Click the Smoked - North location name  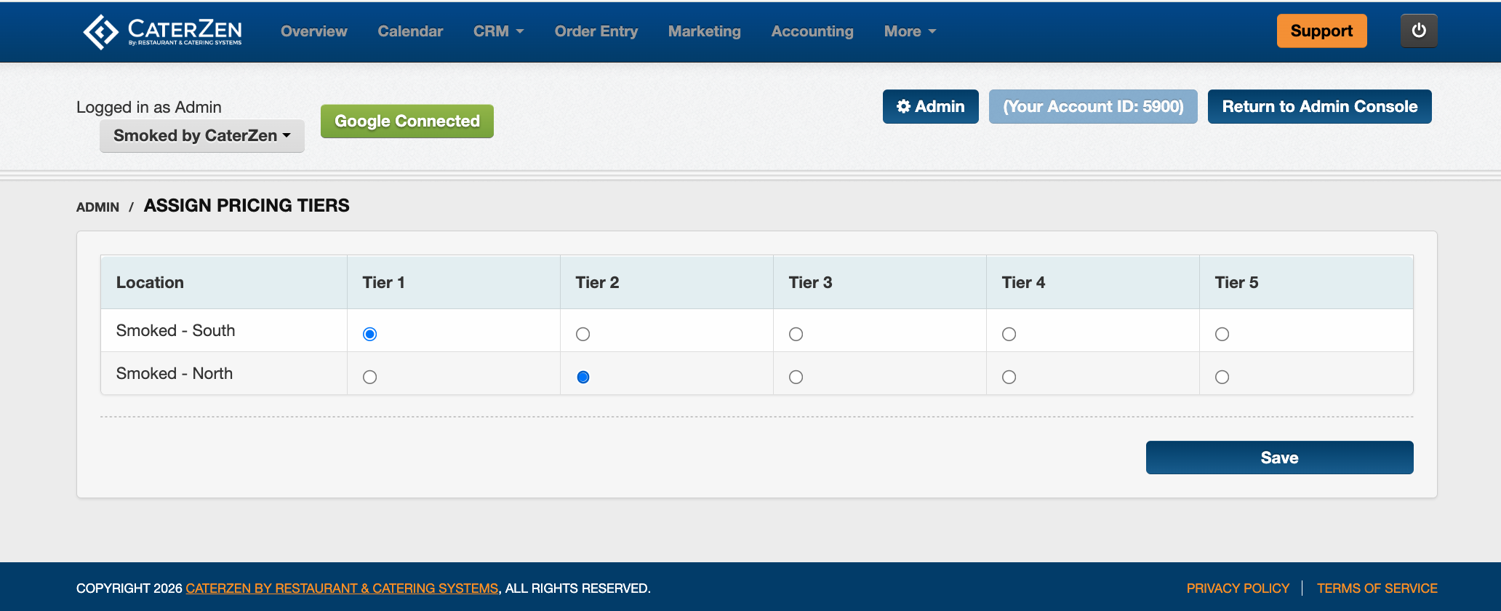click(x=175, y=373)
